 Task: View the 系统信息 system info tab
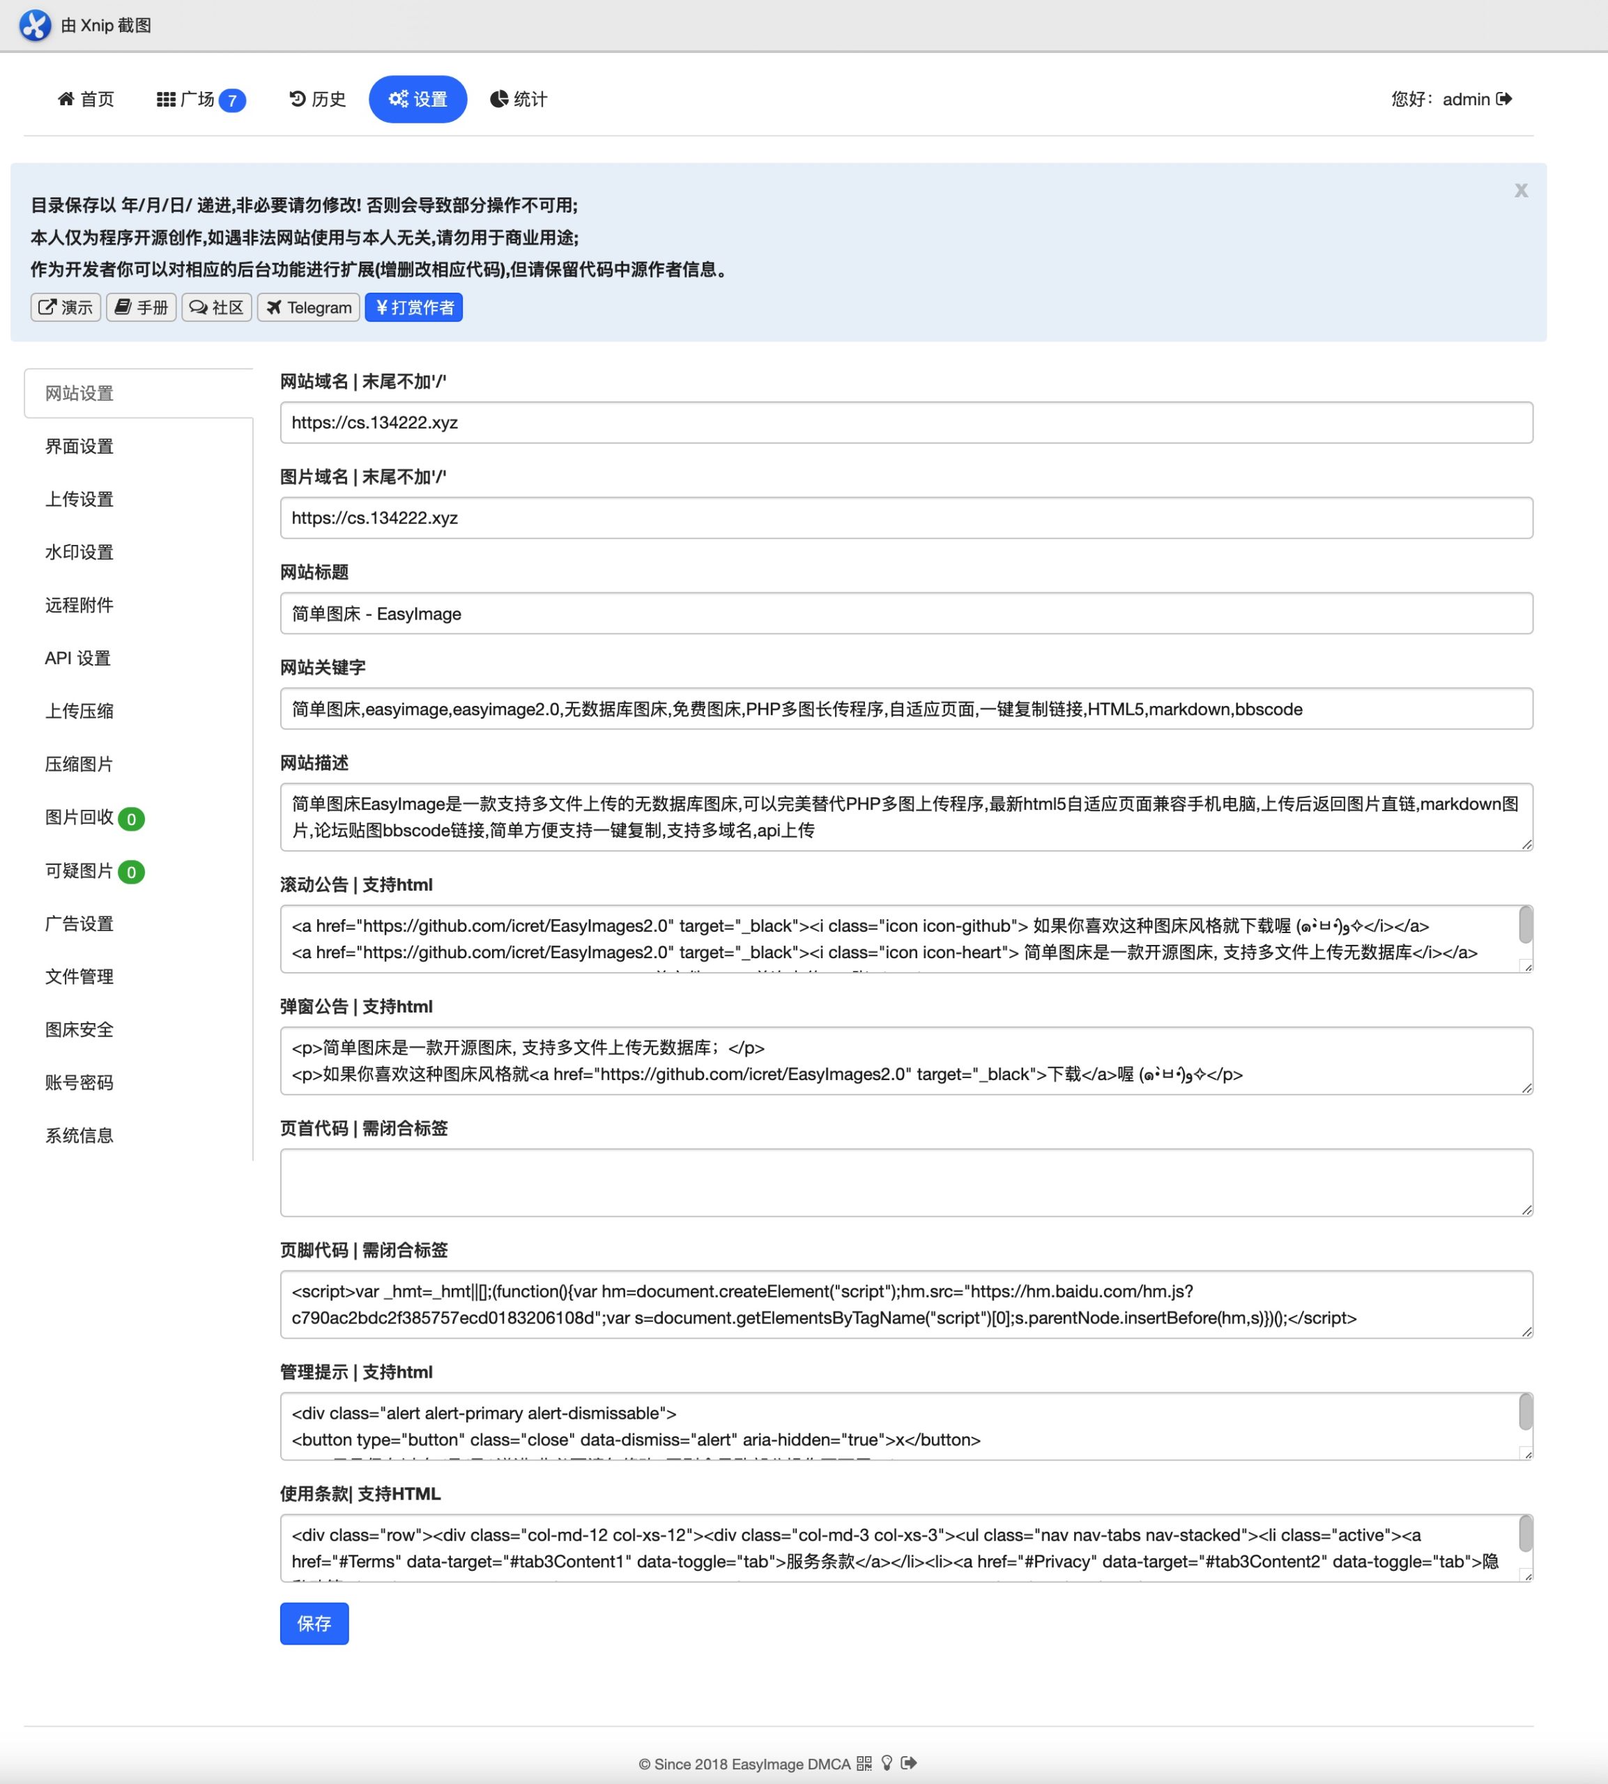click(x=139, y=1136)
